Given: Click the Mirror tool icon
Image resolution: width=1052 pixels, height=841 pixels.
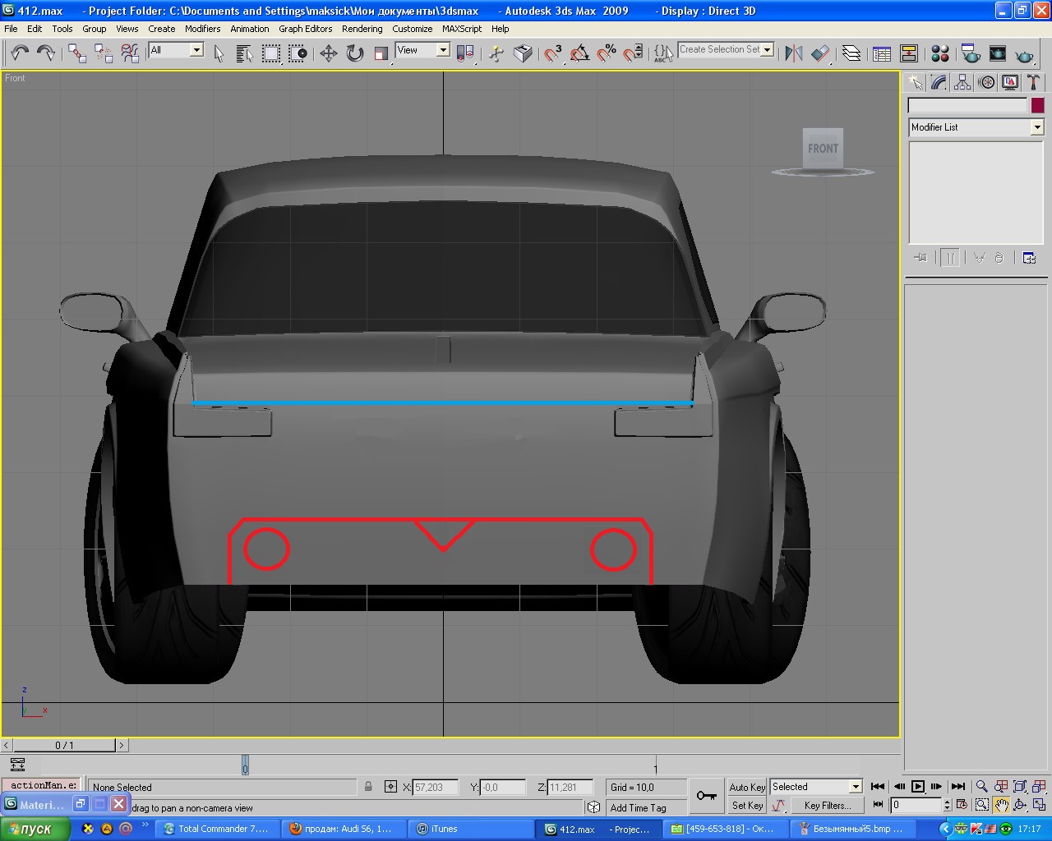Looking at the screenshot, I should pyautogui.click(x=793, y=54).
